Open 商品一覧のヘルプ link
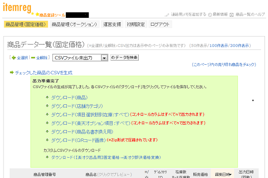Viewport: 268px width, 178px height. 250,14
